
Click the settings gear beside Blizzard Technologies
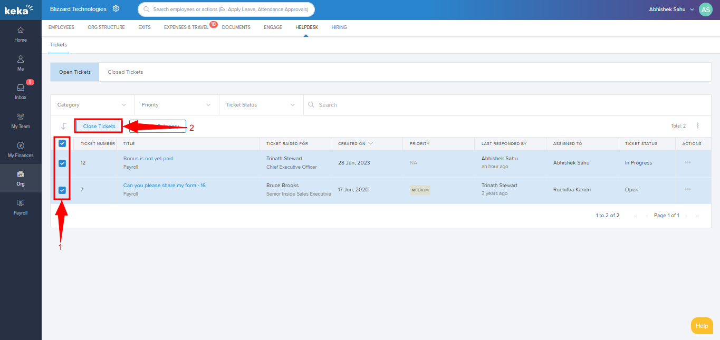click(x=116, y=9)
